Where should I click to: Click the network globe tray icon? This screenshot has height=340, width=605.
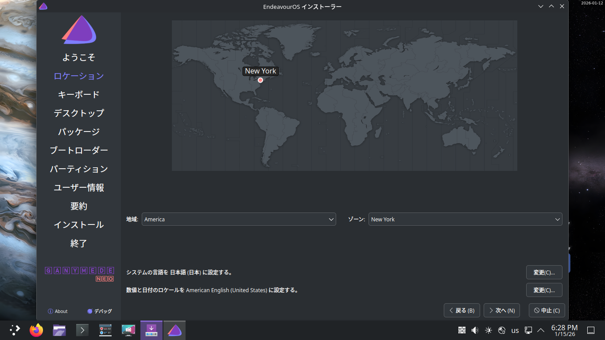[502, 330]
